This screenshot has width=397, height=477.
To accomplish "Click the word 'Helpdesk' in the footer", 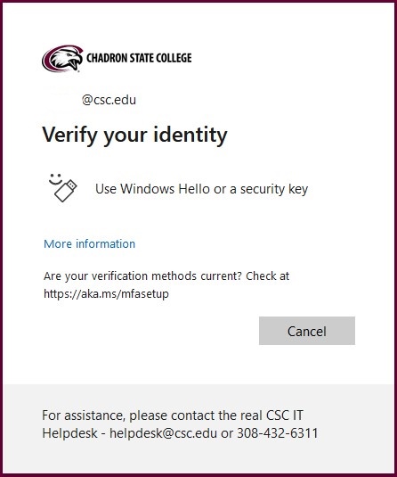I will point(69,433).
